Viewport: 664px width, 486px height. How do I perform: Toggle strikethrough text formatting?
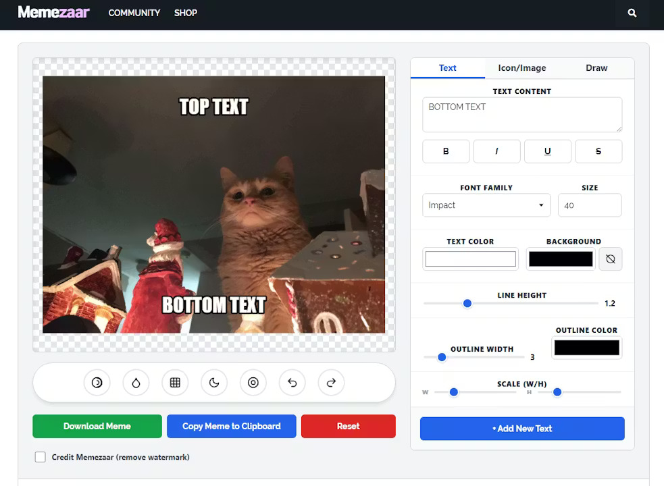(598, 151)
